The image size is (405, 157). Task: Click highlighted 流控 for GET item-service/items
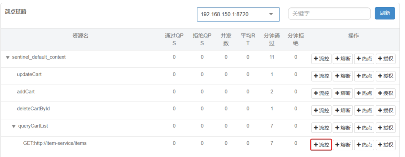(321, 145)
